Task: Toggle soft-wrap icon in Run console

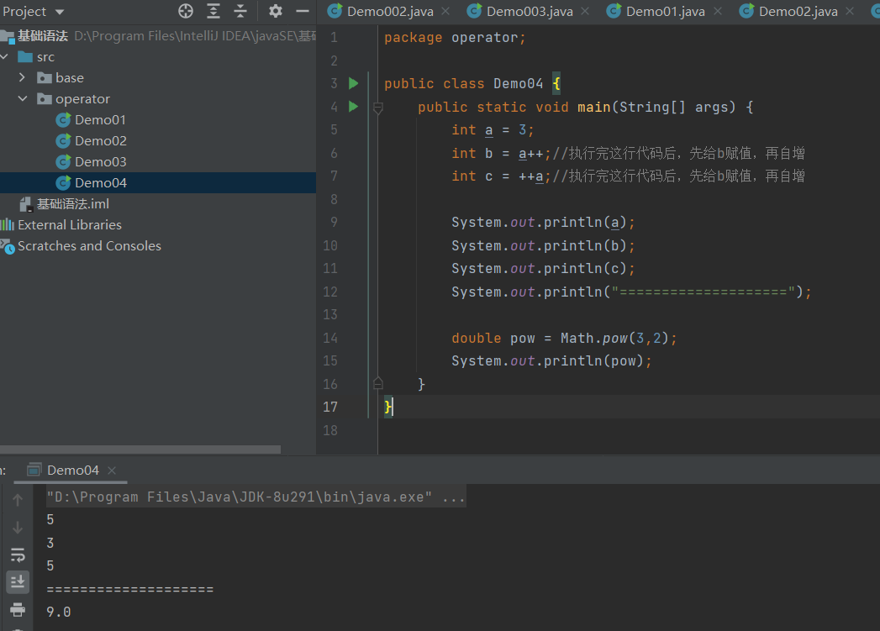Action: tap(18, 555)
